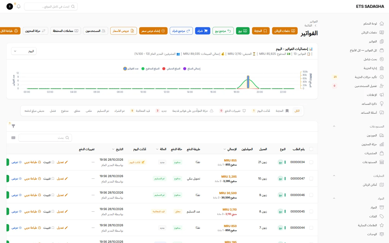The height and width of the screenshot is (243, 389).
Task: Check the box for invoice 00000046
Action: pos(311,195)
